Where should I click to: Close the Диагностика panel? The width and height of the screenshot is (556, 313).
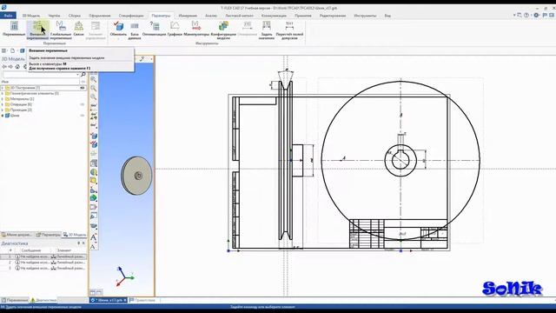tap(83, 243)
